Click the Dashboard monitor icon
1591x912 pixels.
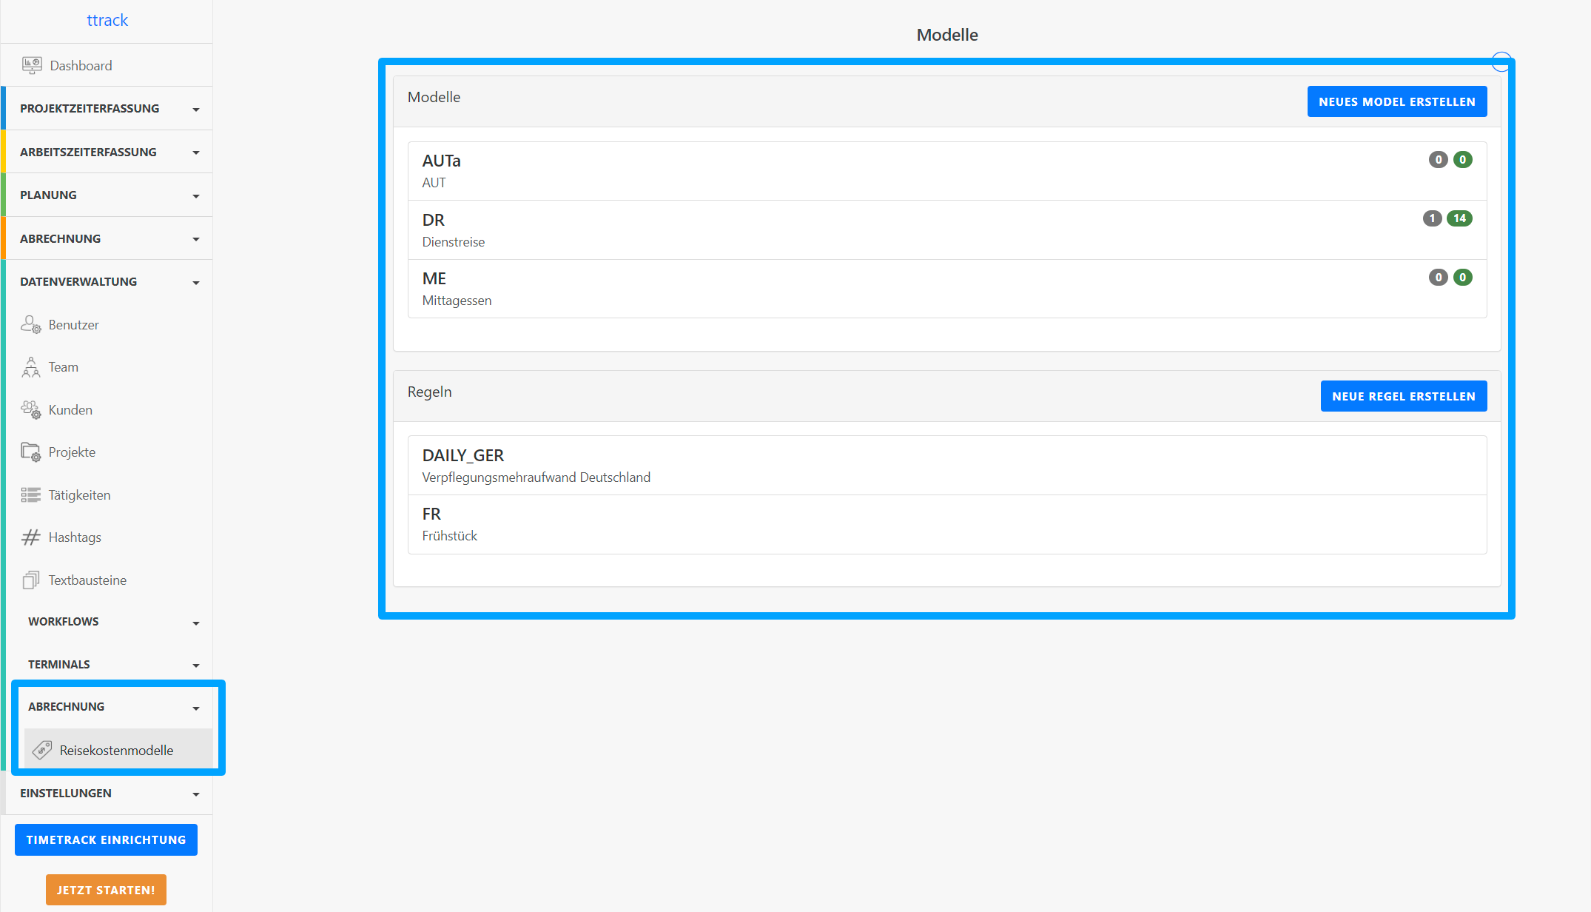32,65
